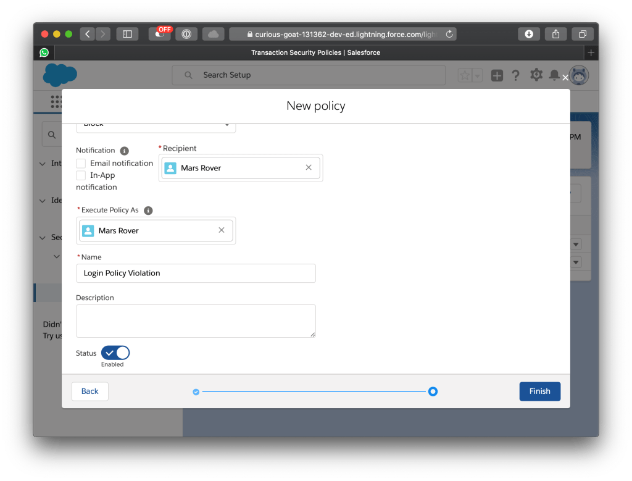This screenshot has height=481, width=632.
Task: Remove Mars Rover from Recipient field
Action: click(309, 168)
